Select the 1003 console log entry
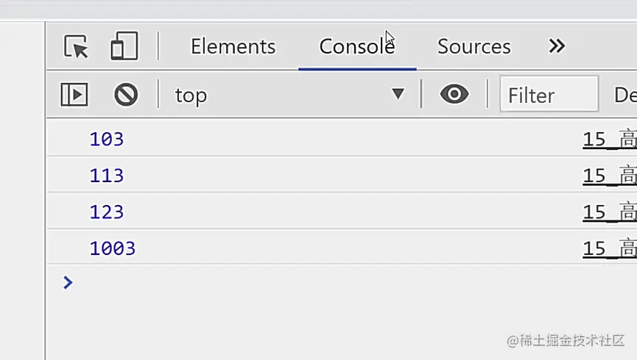The width and height of the screenshot is (637, 360). (113, 249)
